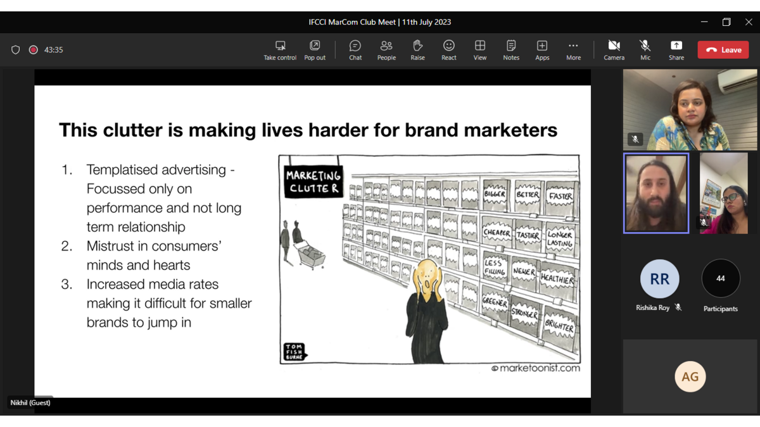Screen dimensions: 760x427
Task: Open Apps in meeting toolbar
Action: (542, 50)
